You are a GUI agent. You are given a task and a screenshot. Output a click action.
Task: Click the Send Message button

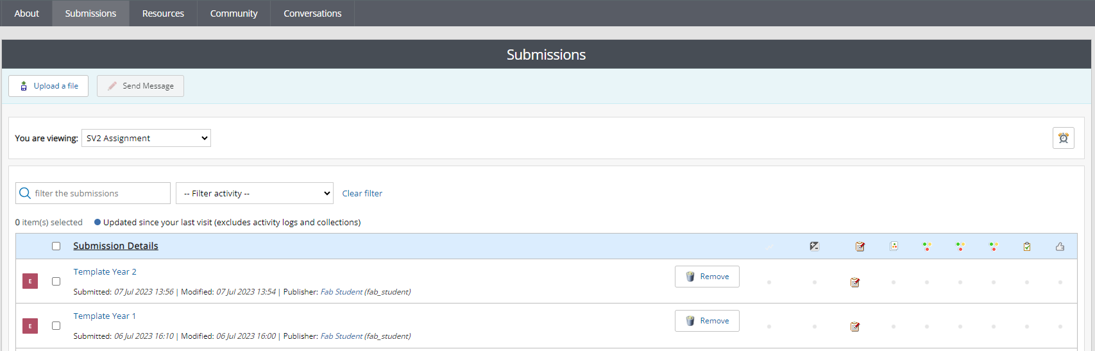[140, 86]
